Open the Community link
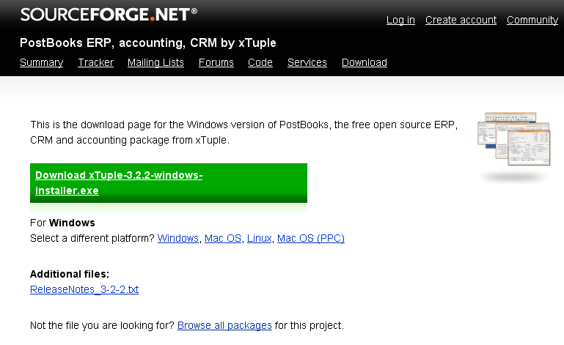564x345 pixels. [532, 20]
